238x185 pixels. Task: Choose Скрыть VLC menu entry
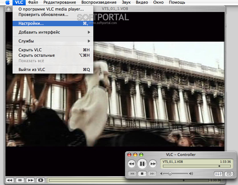point(53,50)
